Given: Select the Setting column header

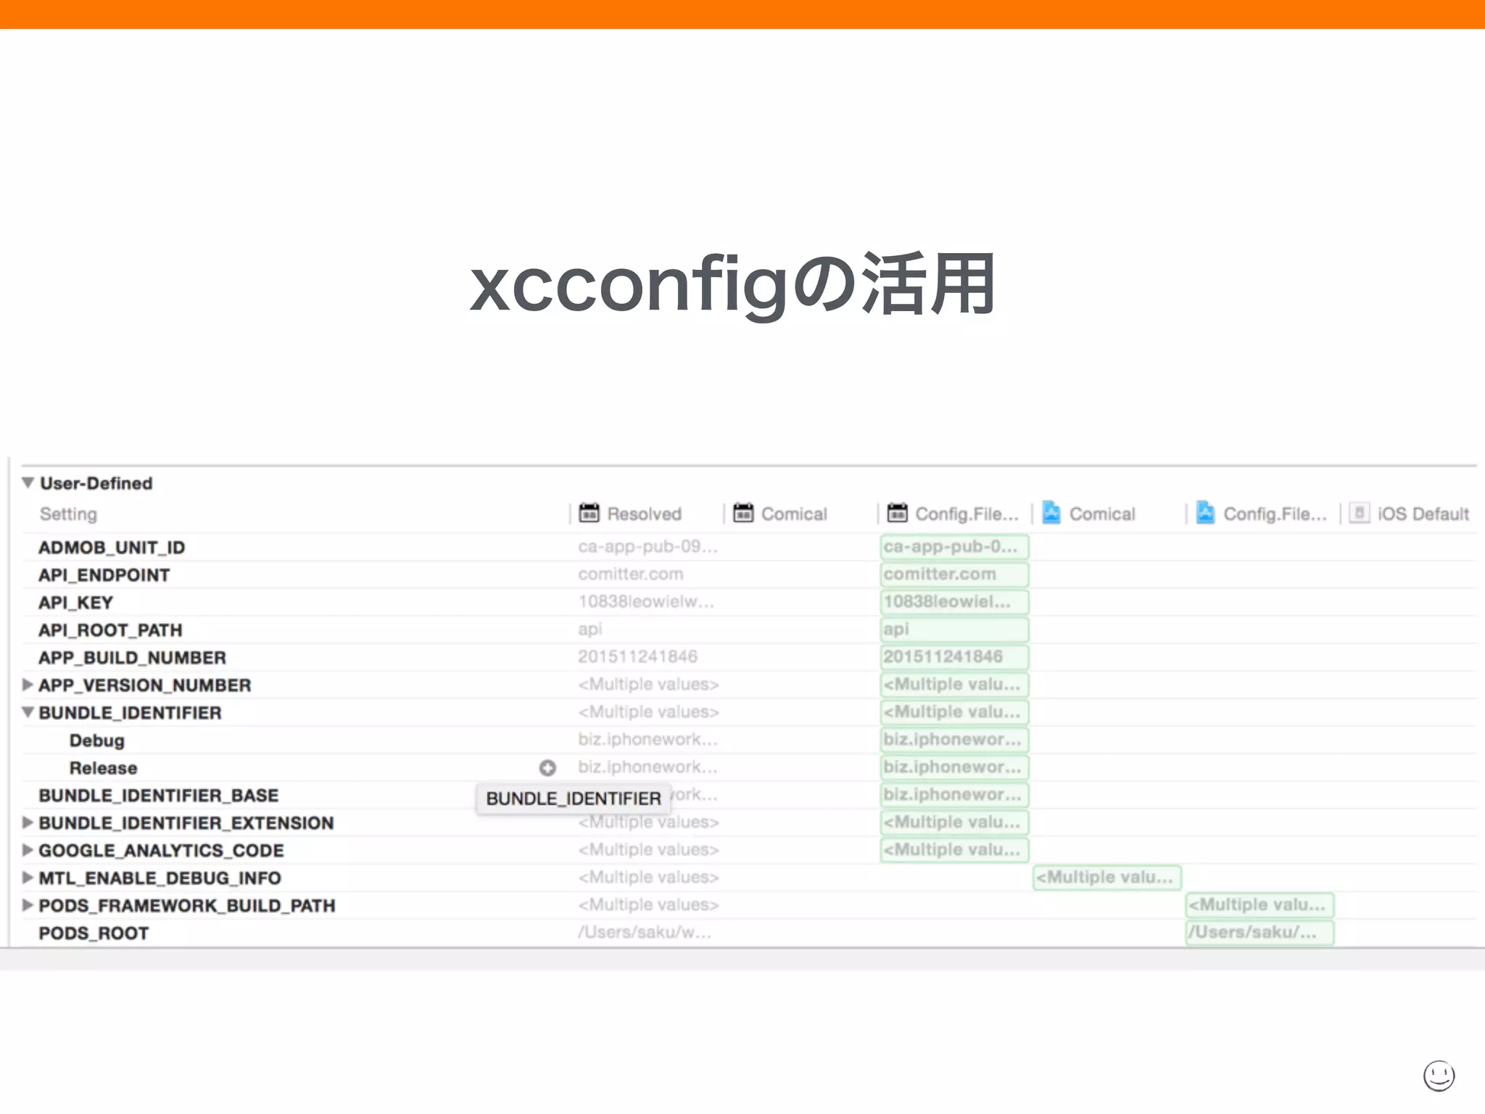Looking at the screenshot, I should (68, 513).
